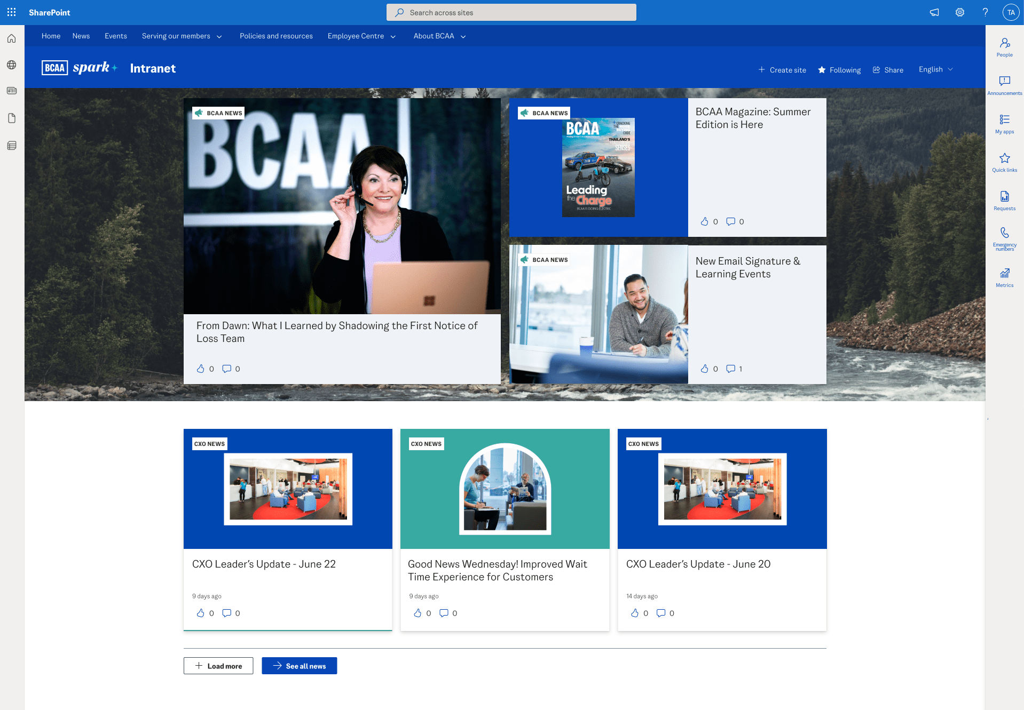Image resolution: width=1024 pixels, height=710 pixels.
Task: Open Announcements from the right sidebar
Action: tap(1004, 85)
